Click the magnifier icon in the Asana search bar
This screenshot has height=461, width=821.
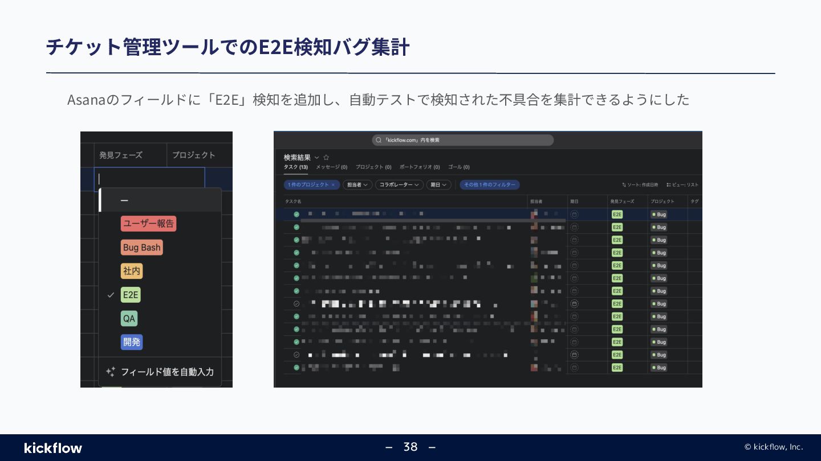pos(379,140)
